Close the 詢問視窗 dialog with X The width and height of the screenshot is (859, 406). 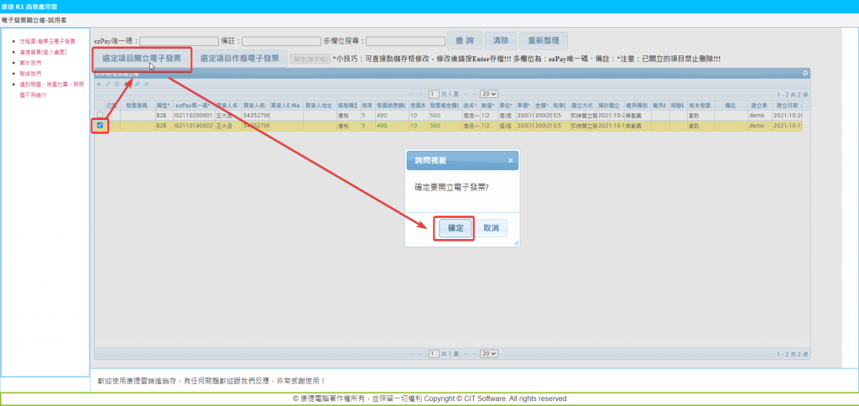(x=510, y=159)
